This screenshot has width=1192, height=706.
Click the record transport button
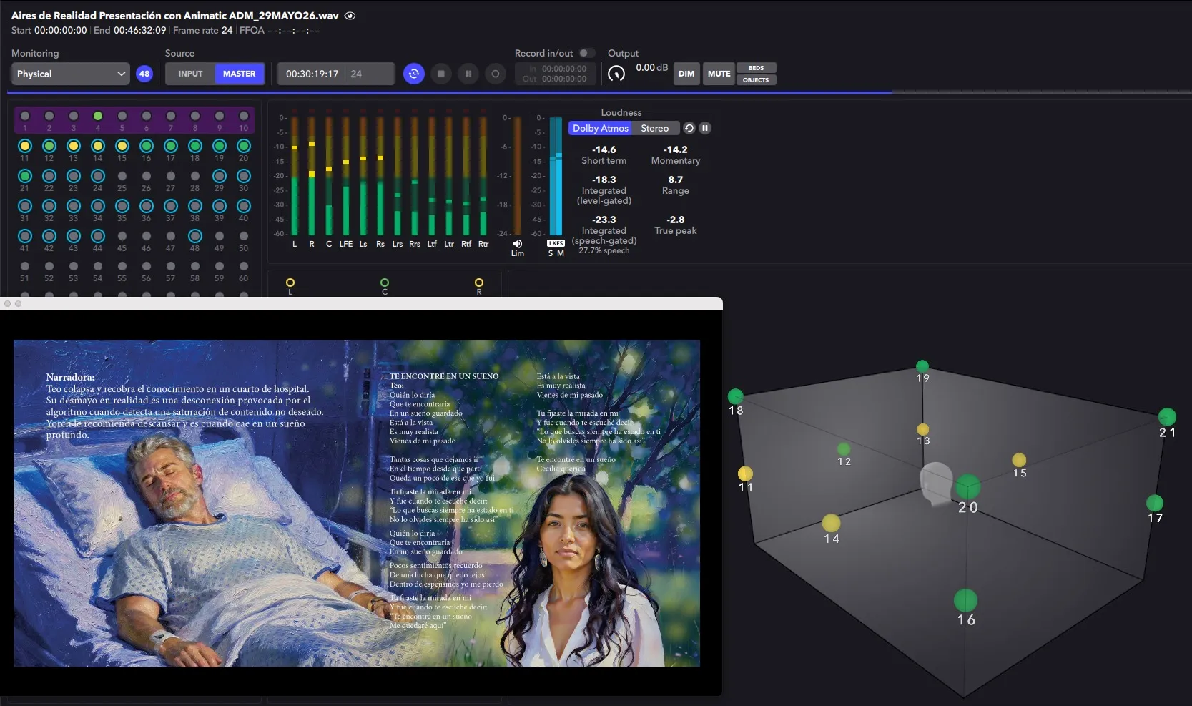[496, 74]
